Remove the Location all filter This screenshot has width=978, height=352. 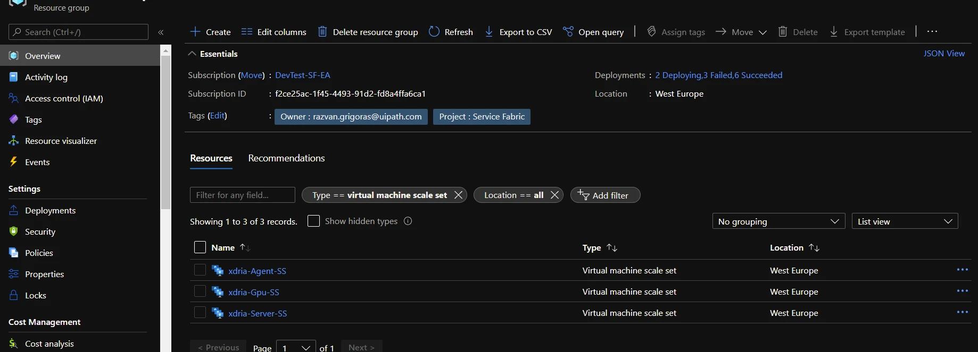[x=554, y=195]
